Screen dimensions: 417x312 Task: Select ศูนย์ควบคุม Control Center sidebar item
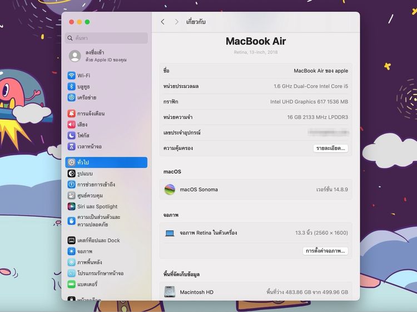106,195
